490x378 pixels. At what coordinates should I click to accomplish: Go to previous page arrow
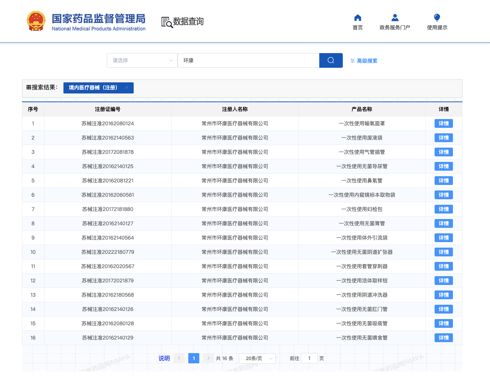pos(179,358)
